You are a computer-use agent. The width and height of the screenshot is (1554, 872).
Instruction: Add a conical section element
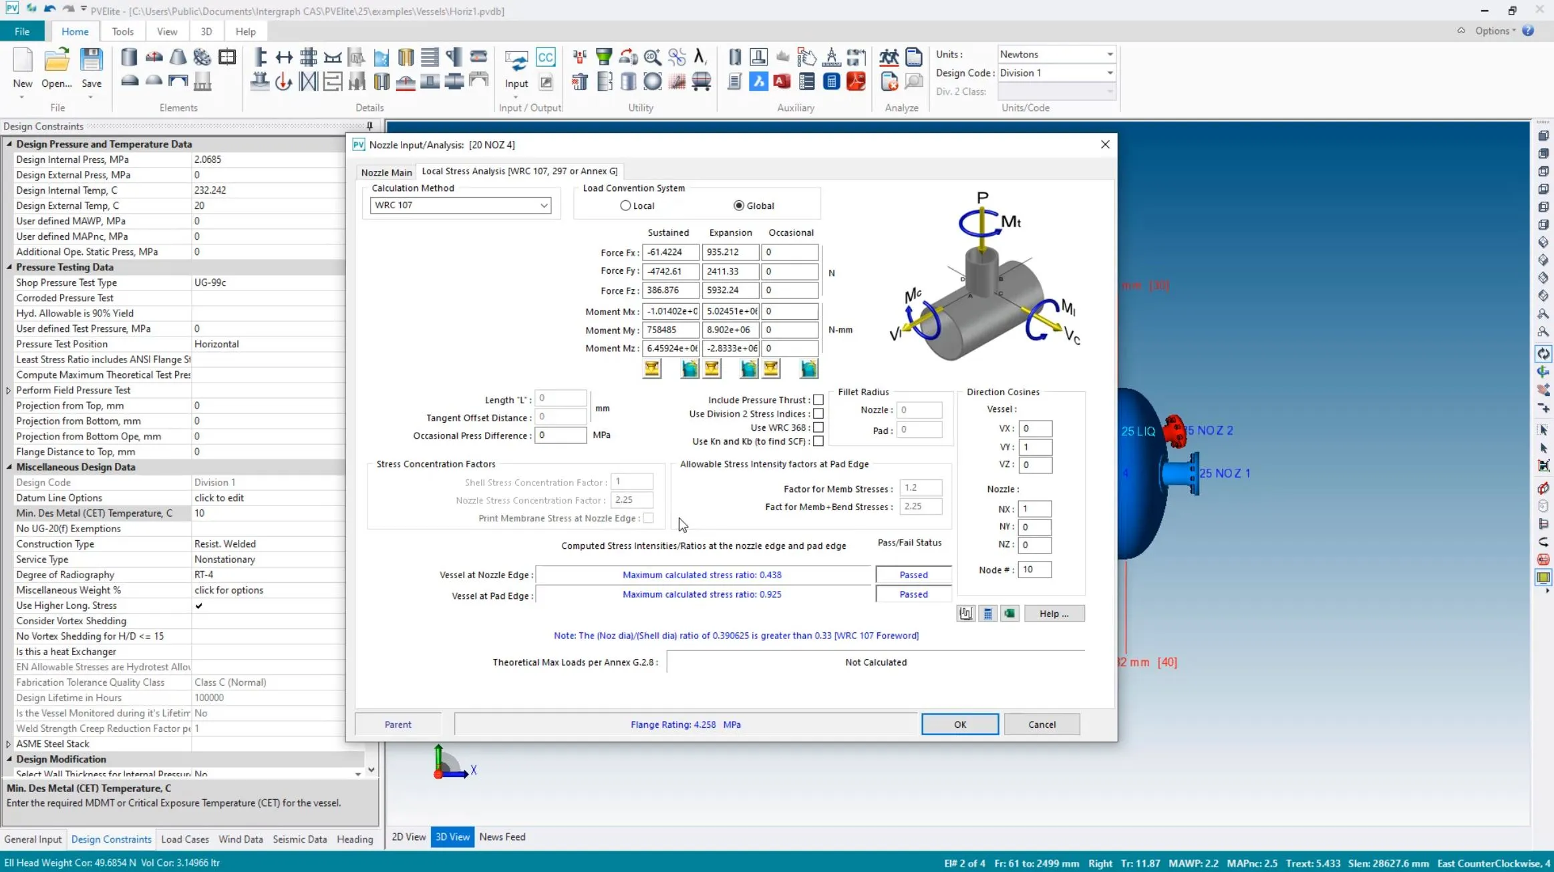tap(178, 57)
